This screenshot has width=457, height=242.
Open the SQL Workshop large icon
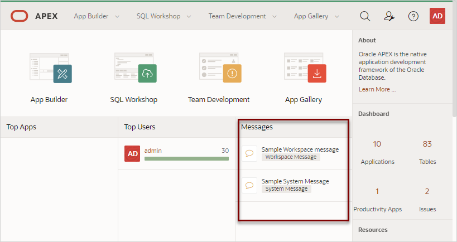pos(136,67)
